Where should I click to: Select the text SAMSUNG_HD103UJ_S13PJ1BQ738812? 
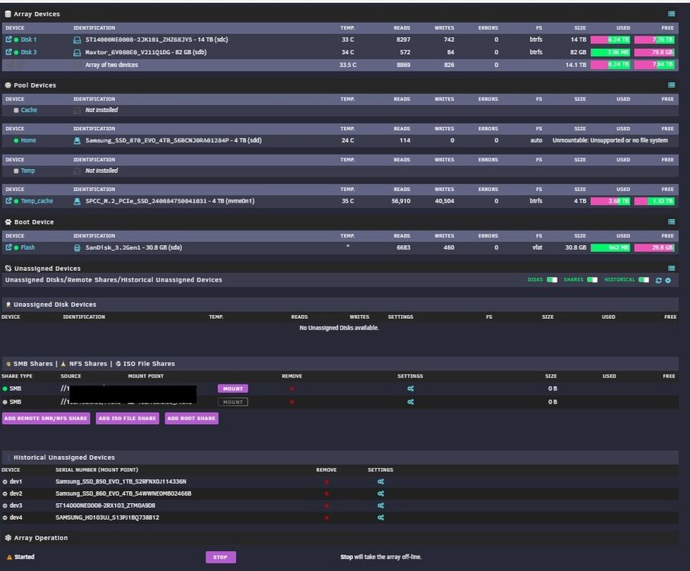click(x=107, y=518)
